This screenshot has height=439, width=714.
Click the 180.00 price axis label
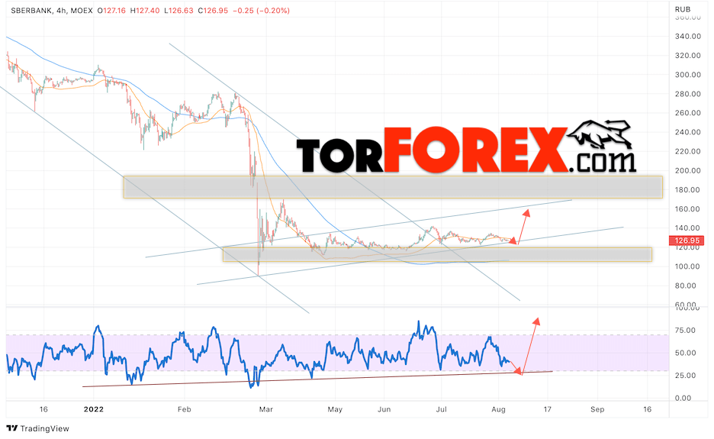(x=687, y=189)
